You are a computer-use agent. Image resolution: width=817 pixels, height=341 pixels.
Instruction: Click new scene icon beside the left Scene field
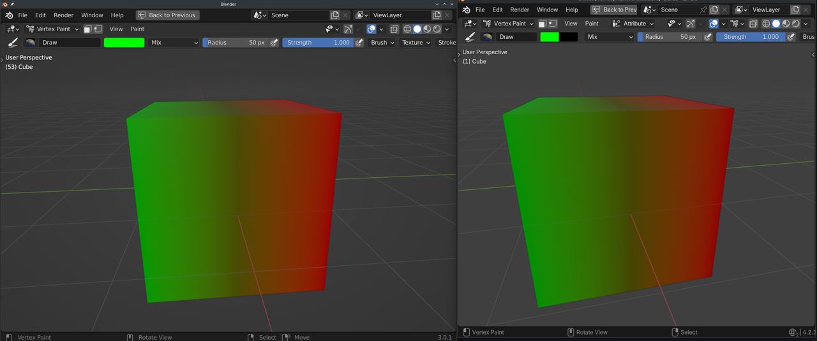pos(335,15)
